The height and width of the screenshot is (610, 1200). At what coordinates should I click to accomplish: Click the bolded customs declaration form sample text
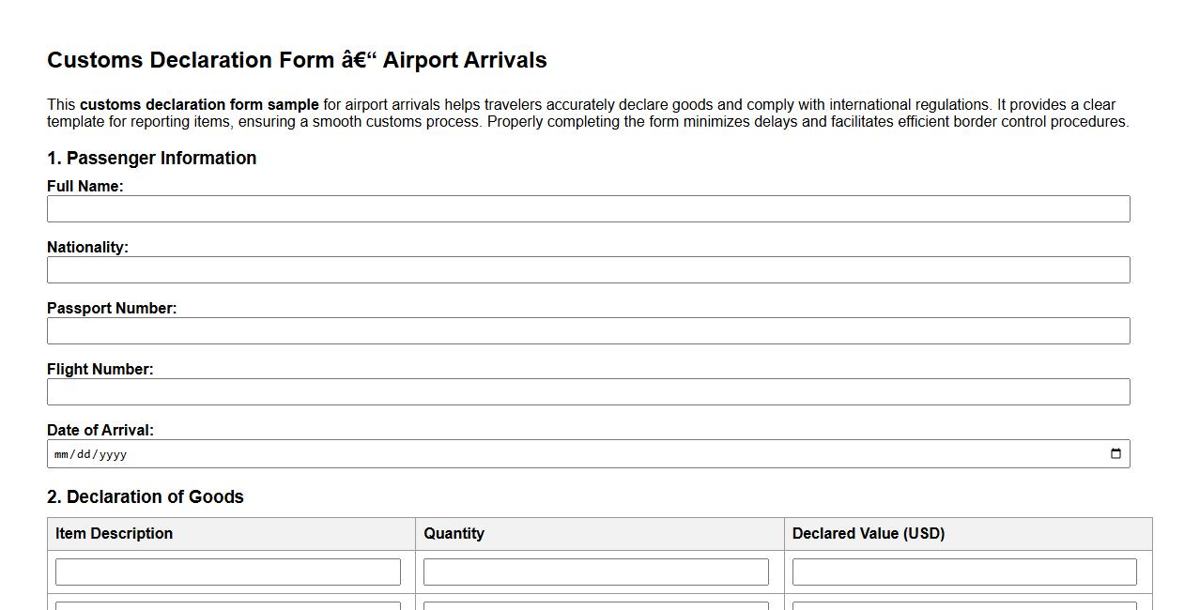coord(199,104)
